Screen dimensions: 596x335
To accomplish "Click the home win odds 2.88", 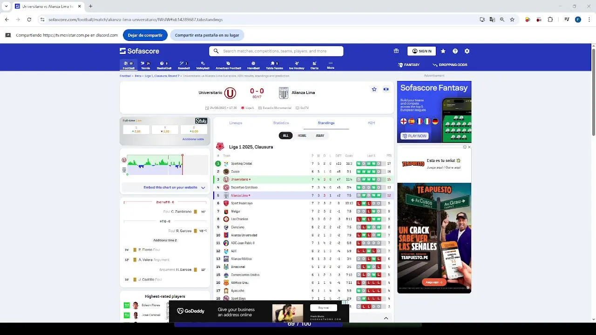I will 136,130.
